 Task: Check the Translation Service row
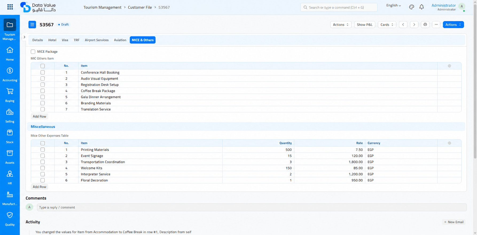[x=42, y=109]
